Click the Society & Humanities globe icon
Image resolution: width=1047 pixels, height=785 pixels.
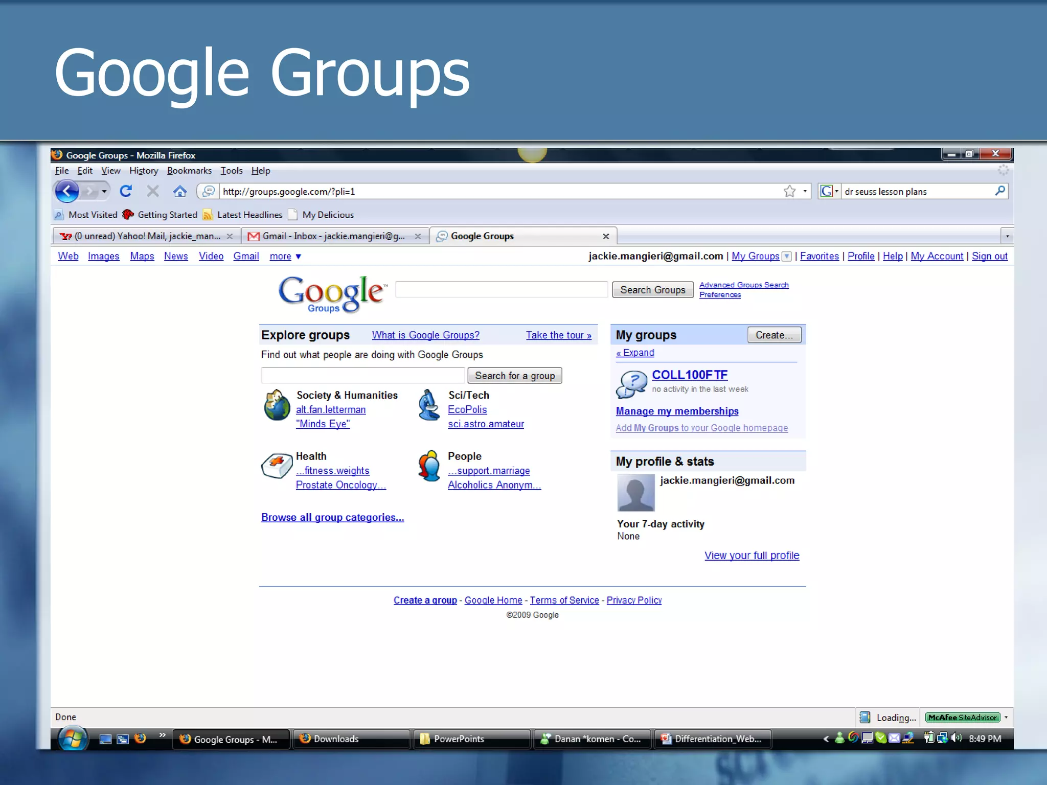point(277,405)
